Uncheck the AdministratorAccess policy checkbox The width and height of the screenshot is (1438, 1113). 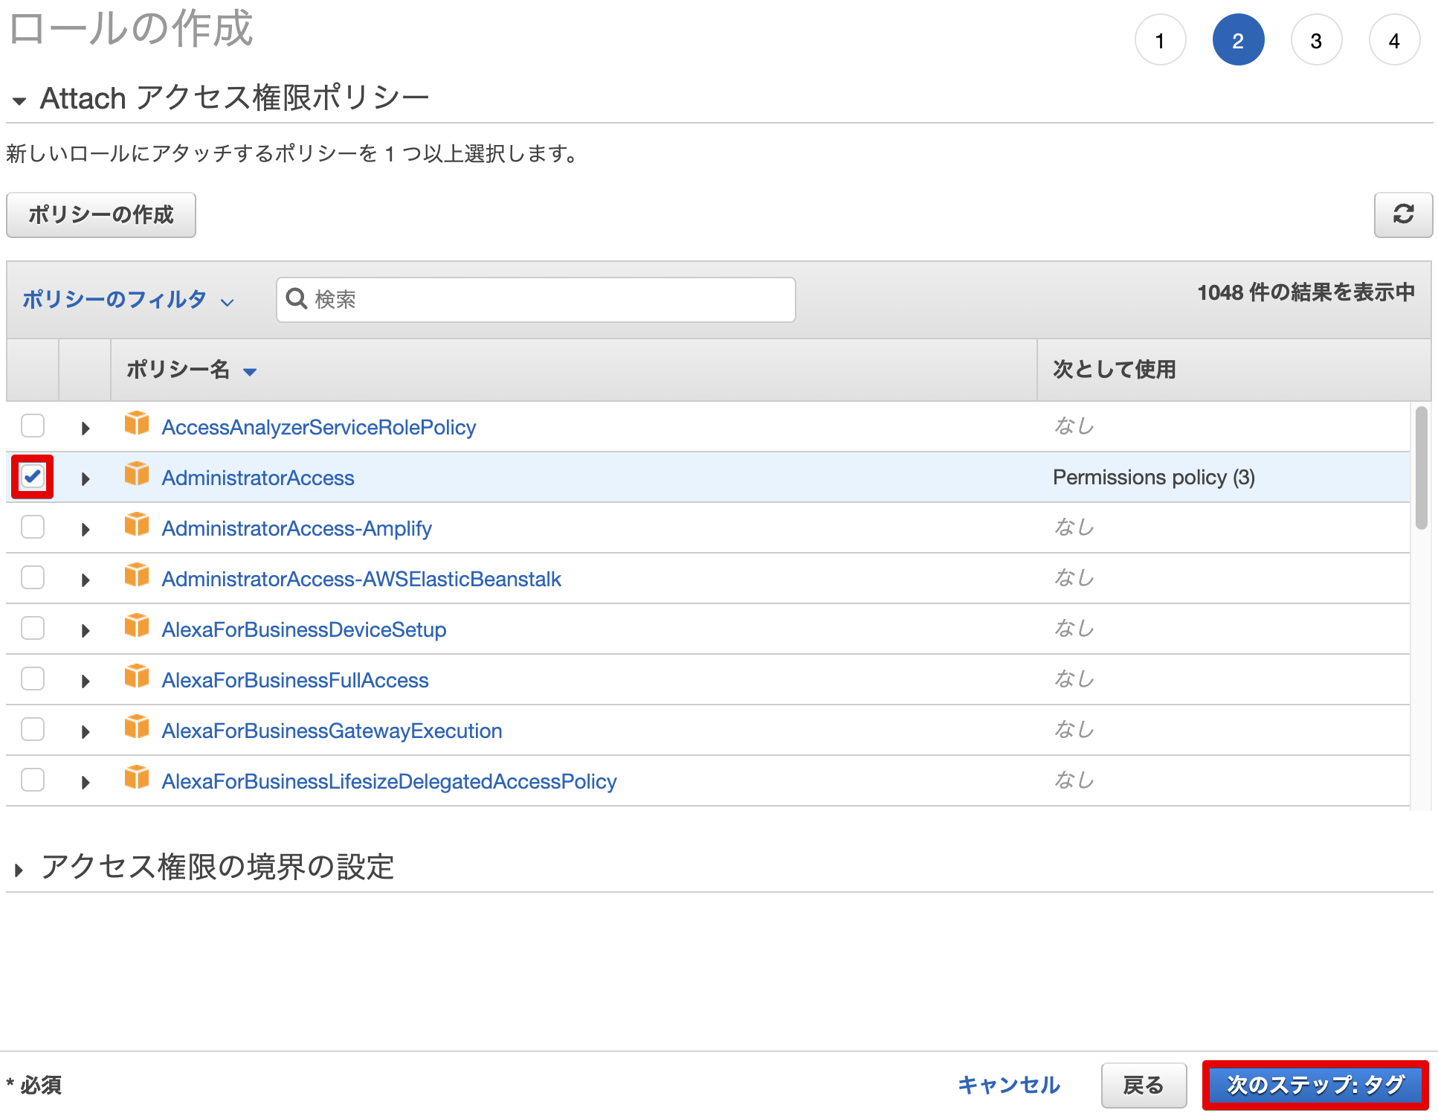point(32,475)
